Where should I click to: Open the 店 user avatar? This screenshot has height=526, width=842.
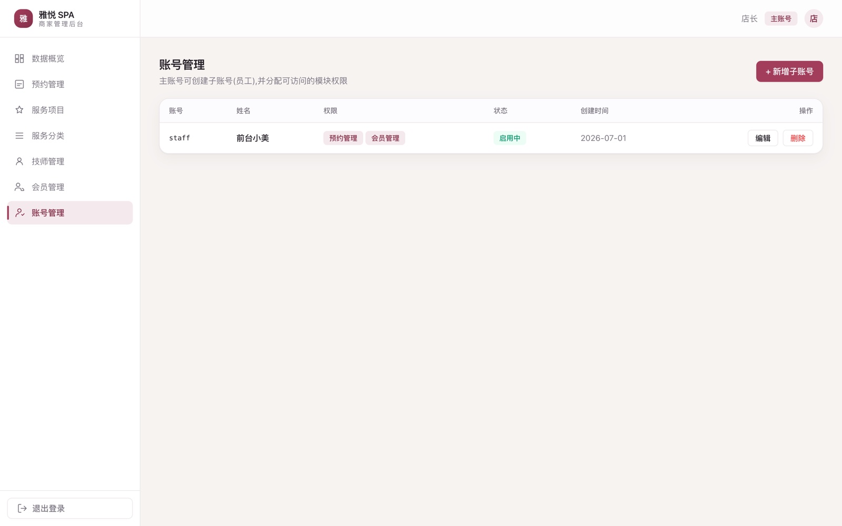tap(814, 18)
